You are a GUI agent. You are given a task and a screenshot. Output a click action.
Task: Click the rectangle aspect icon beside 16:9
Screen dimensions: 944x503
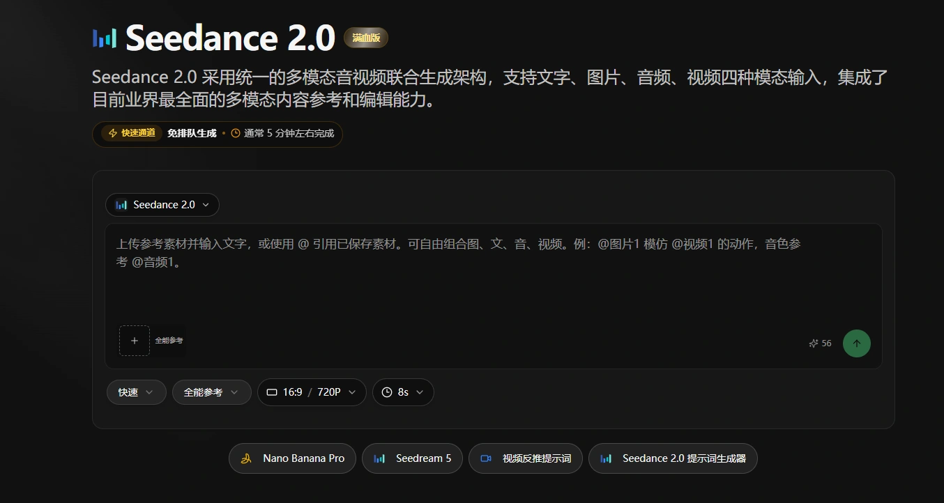pyautogui.click(x=272, y=392)
